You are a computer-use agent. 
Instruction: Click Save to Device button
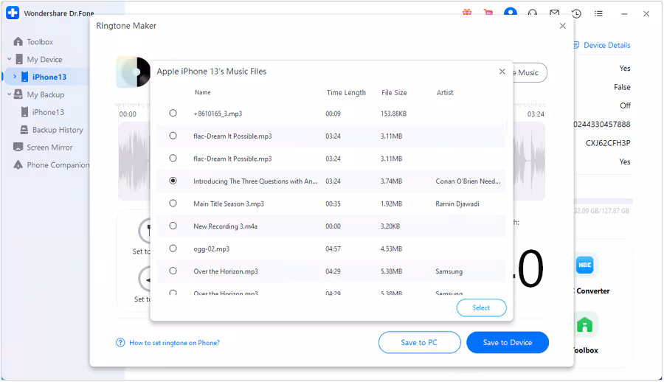(508, 342)
